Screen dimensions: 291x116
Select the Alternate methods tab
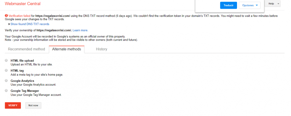67,49
